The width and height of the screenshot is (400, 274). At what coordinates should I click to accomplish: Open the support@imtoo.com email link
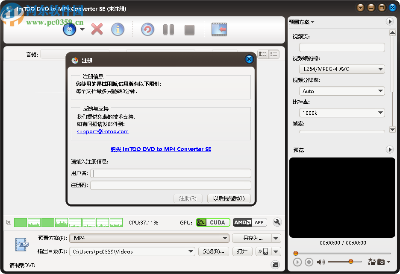pos(102,131)
